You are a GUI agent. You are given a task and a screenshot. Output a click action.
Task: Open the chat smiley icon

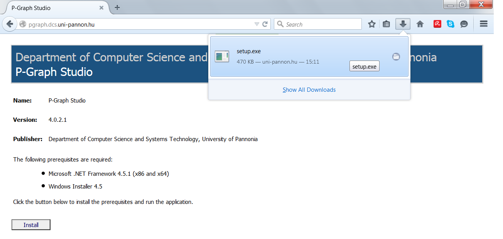pyautogui.click(x=464, y=24)
